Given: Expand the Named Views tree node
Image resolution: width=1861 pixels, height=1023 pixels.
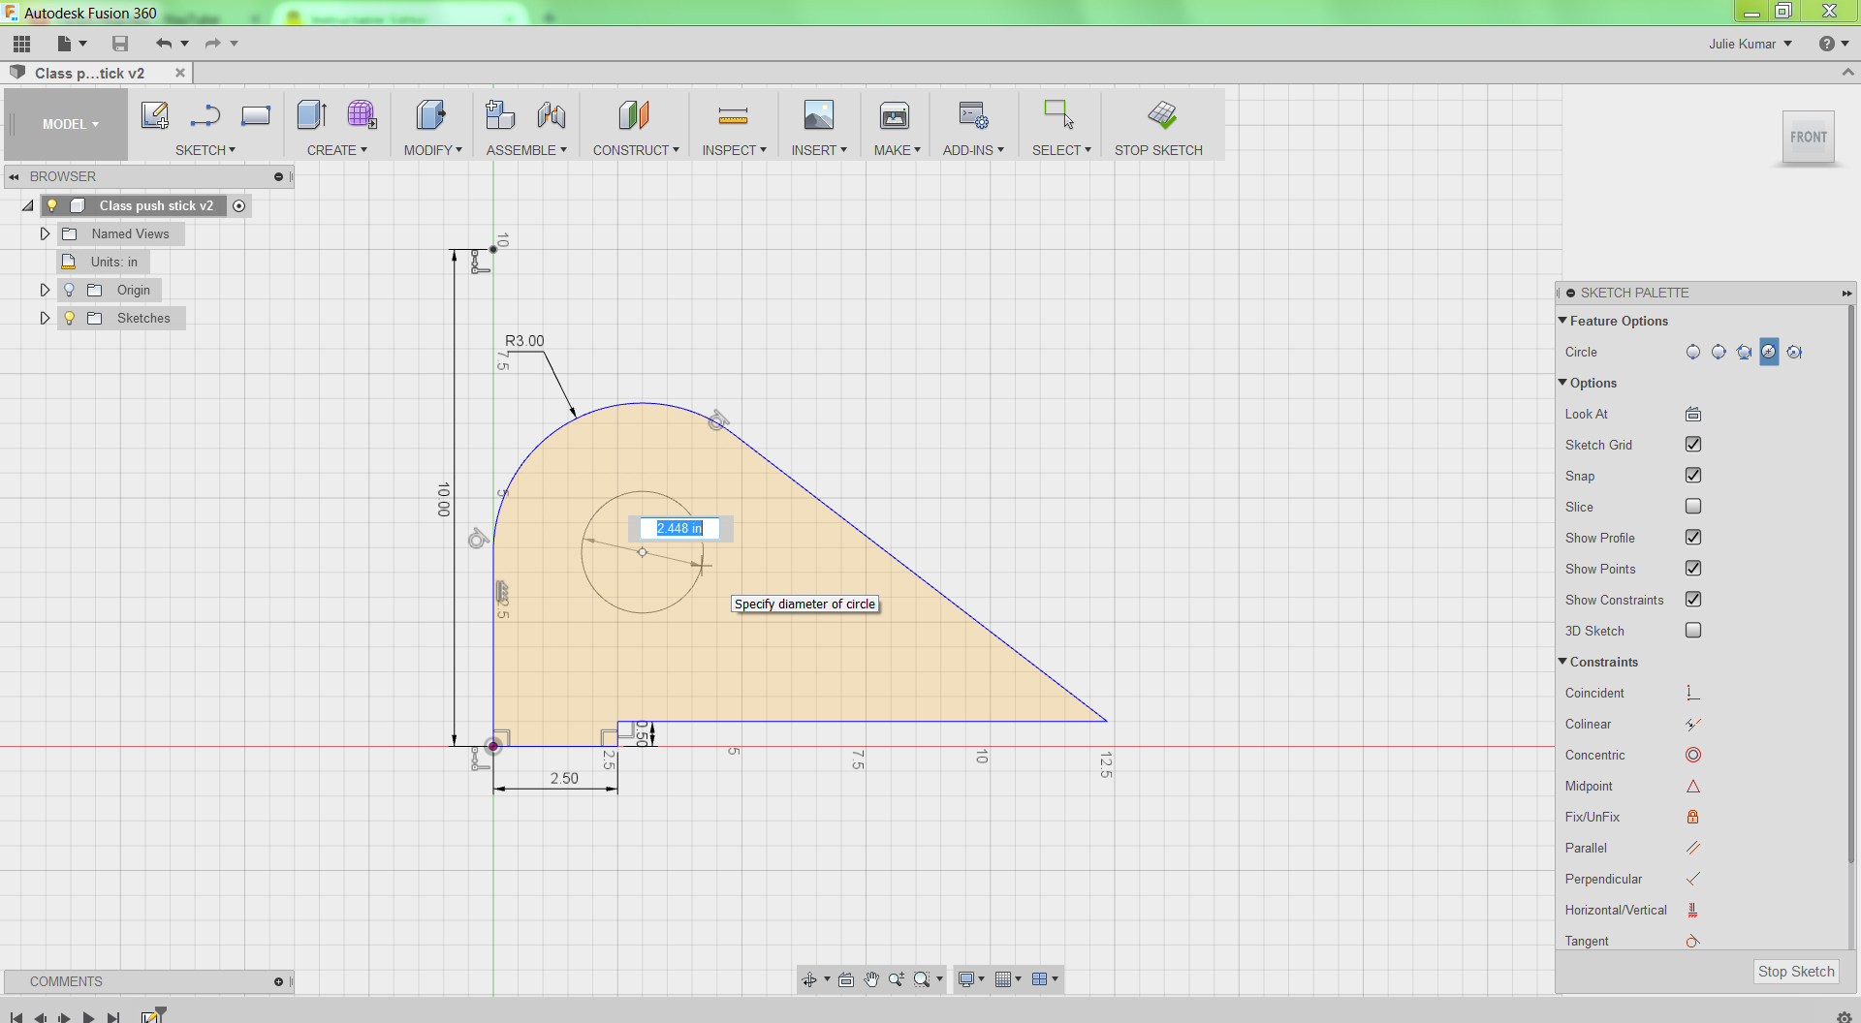Looking at the screenshot, I should coord(45,233).
